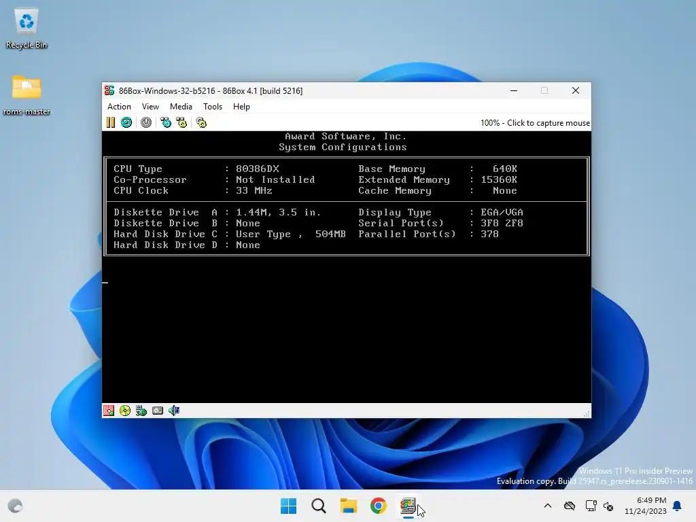
Task: Click the 86Box taskbar icon
Action: point(408,506)
